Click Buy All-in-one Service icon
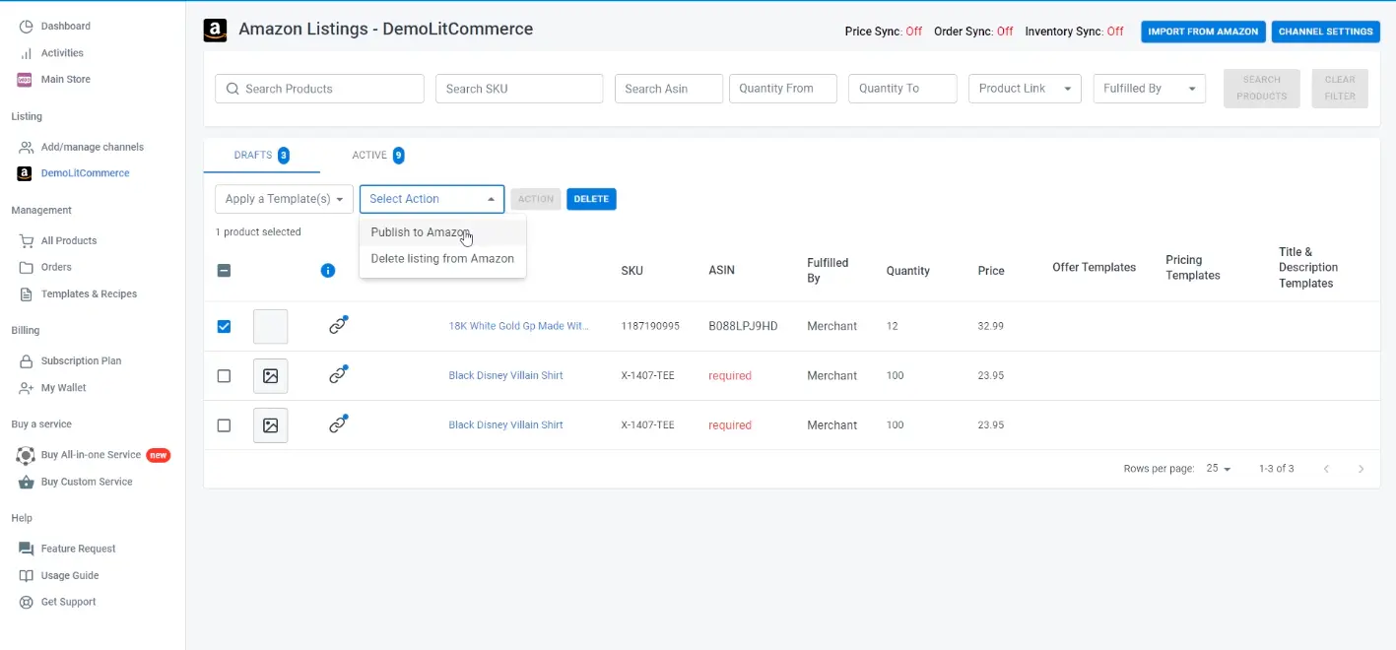1396x650 pixels. coord(26,455)
